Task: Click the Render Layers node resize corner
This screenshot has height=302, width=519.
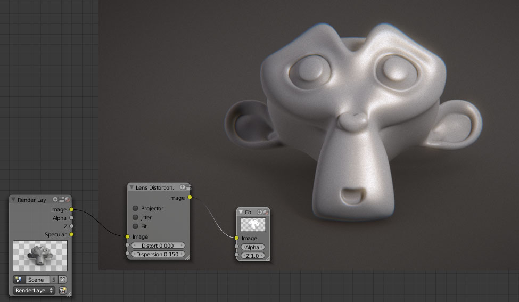Action: click(69, 293)
